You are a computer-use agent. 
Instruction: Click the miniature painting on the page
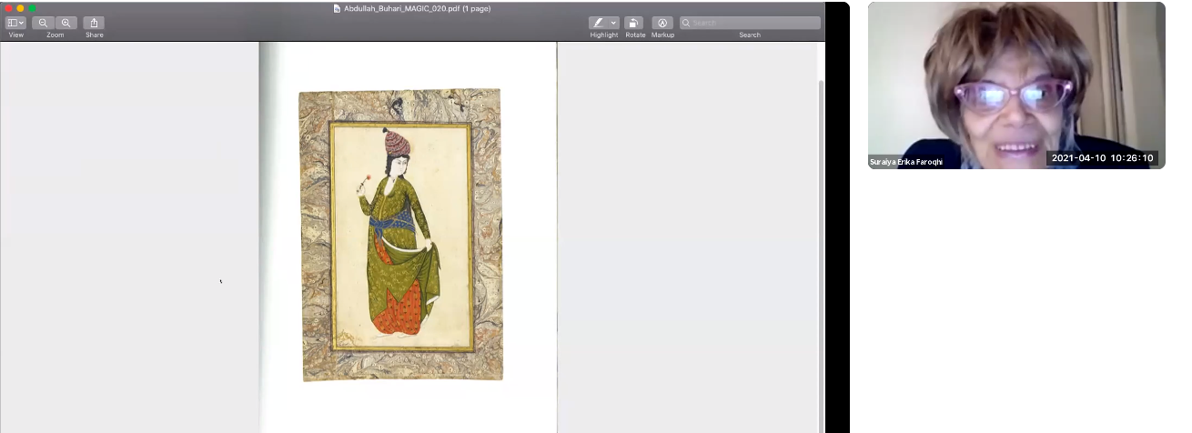400,235
